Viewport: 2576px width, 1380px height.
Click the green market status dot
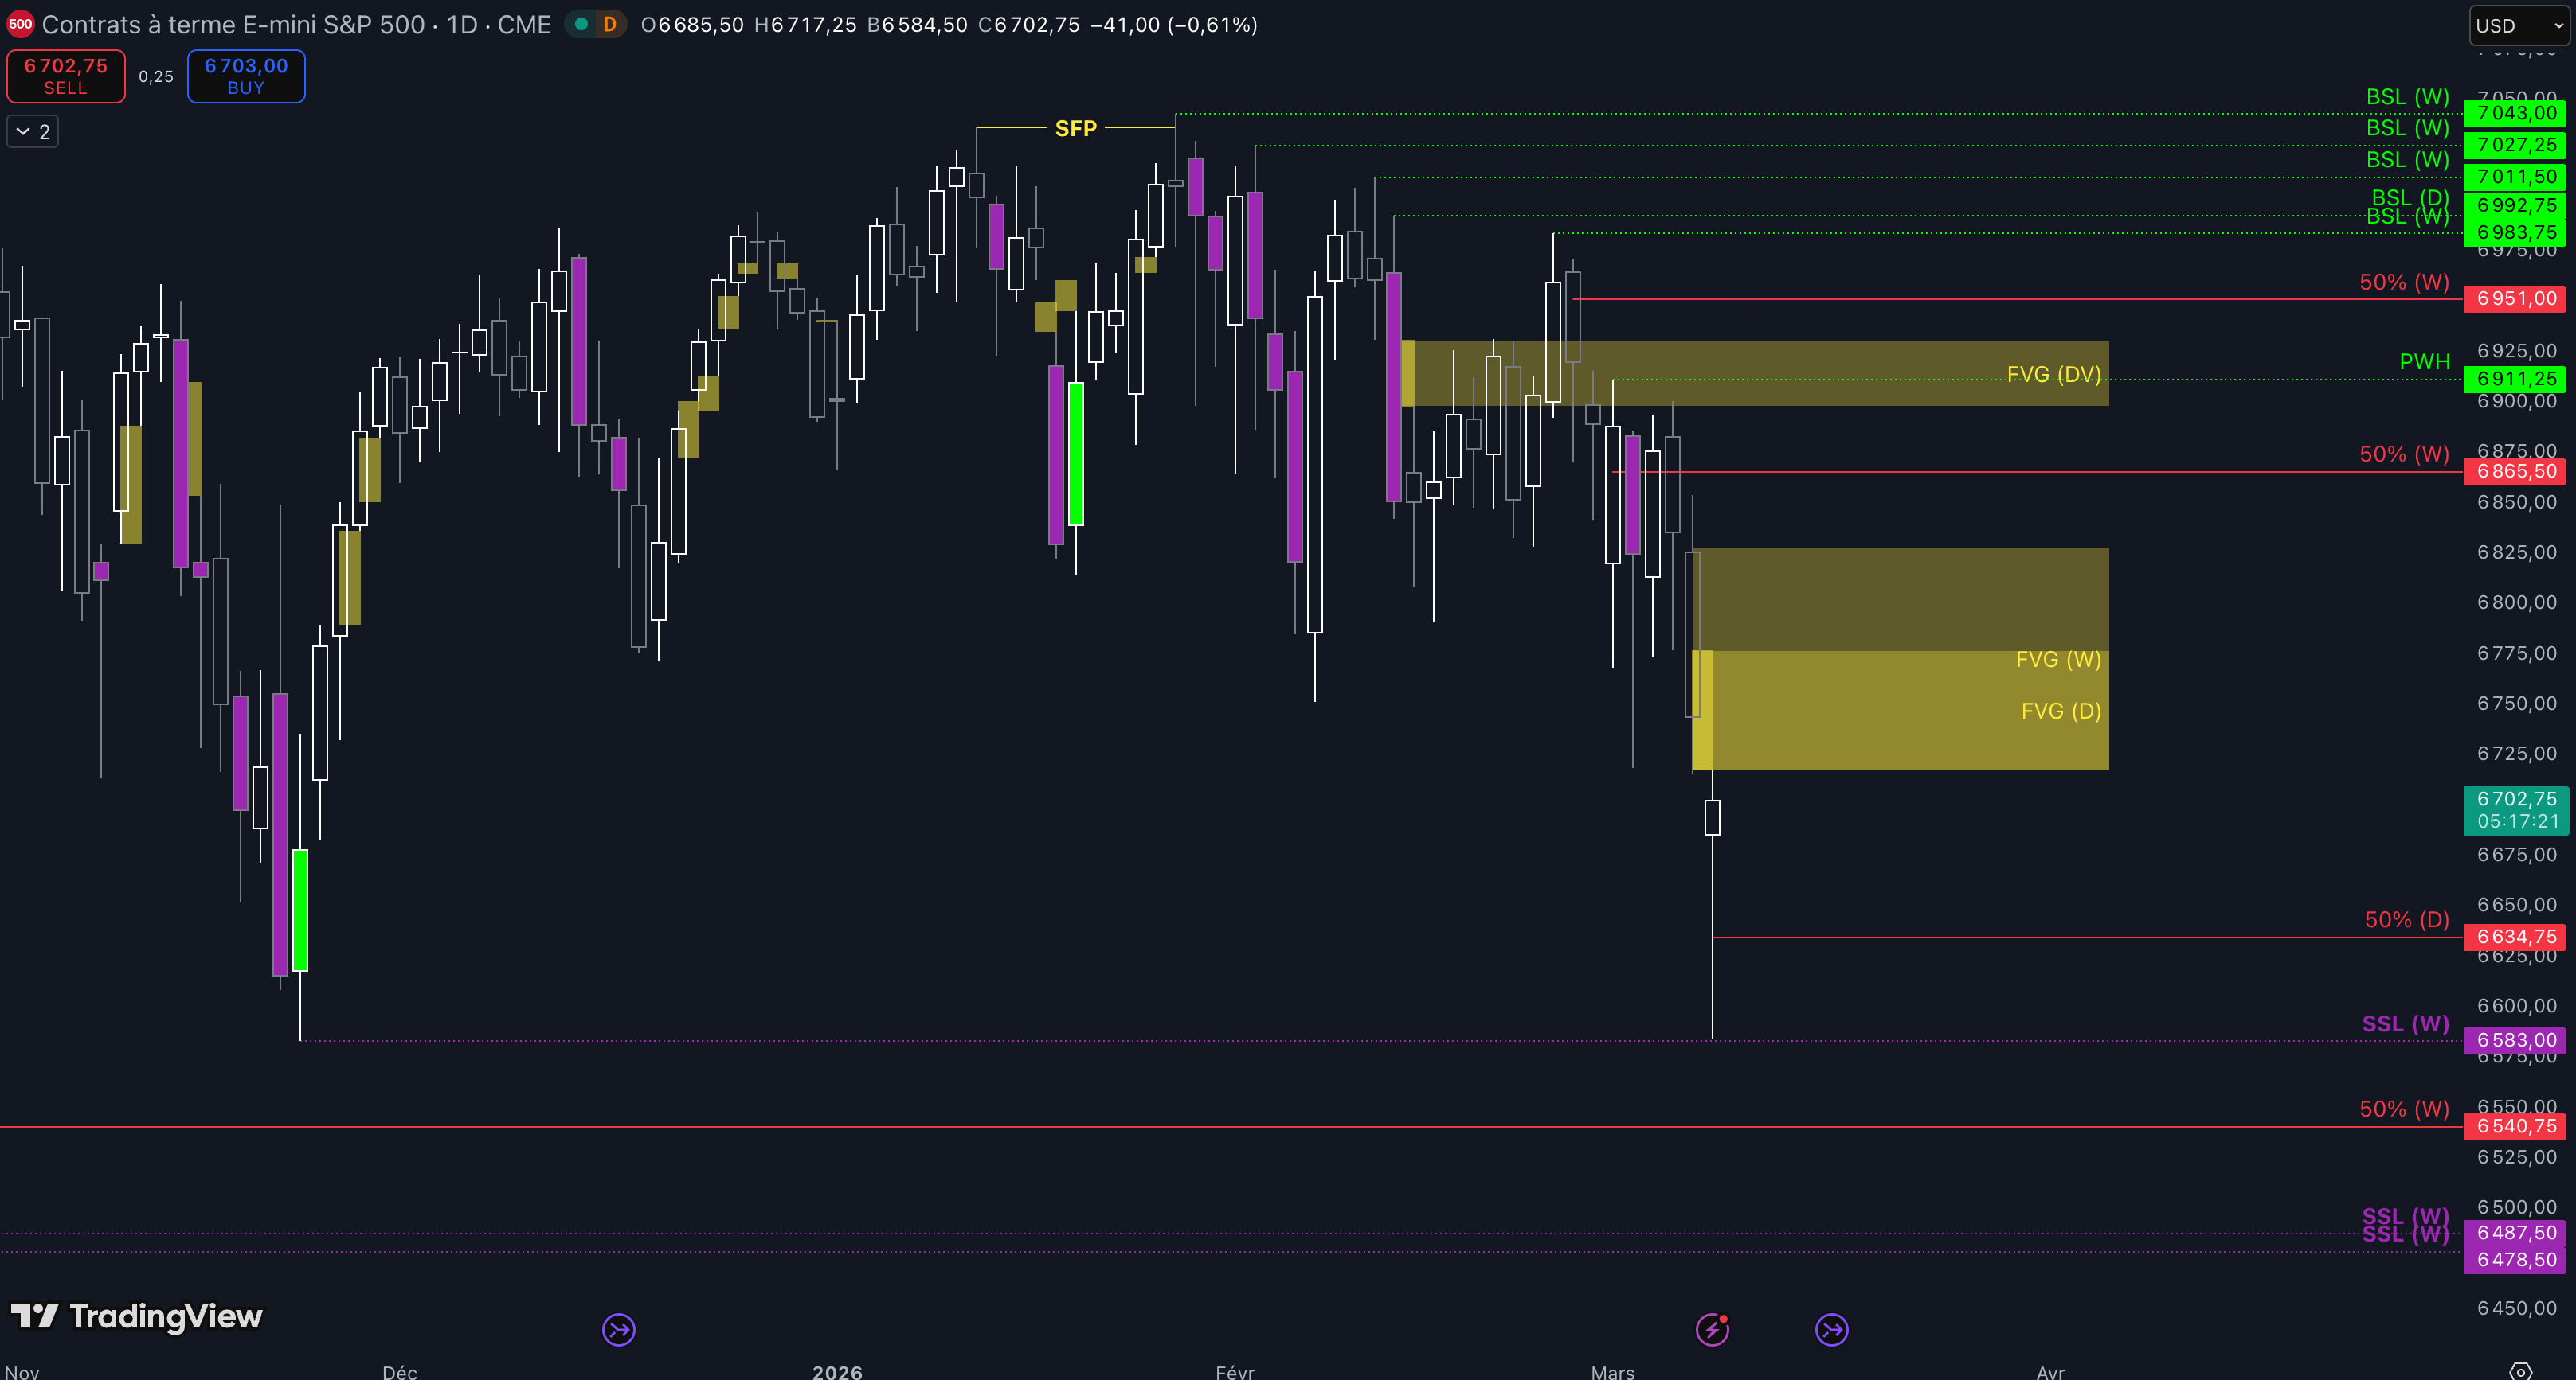pos(581,24)
